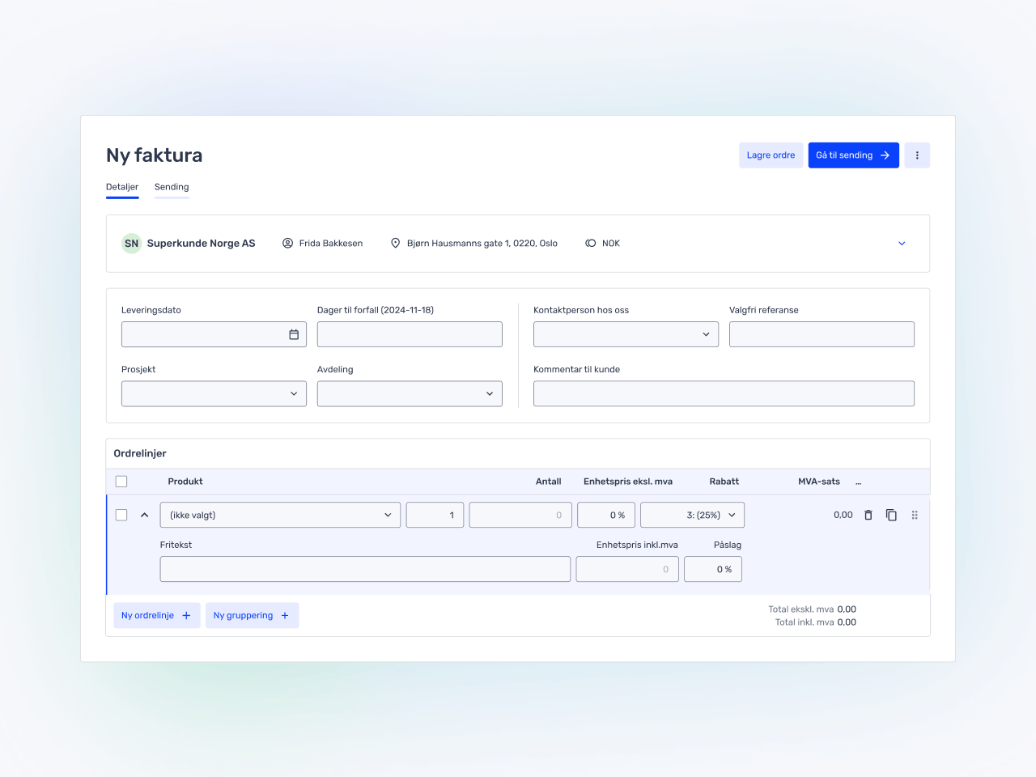Open the calendar picker in Leveringsdato
Screen dimensions: 1036x777
294,334
